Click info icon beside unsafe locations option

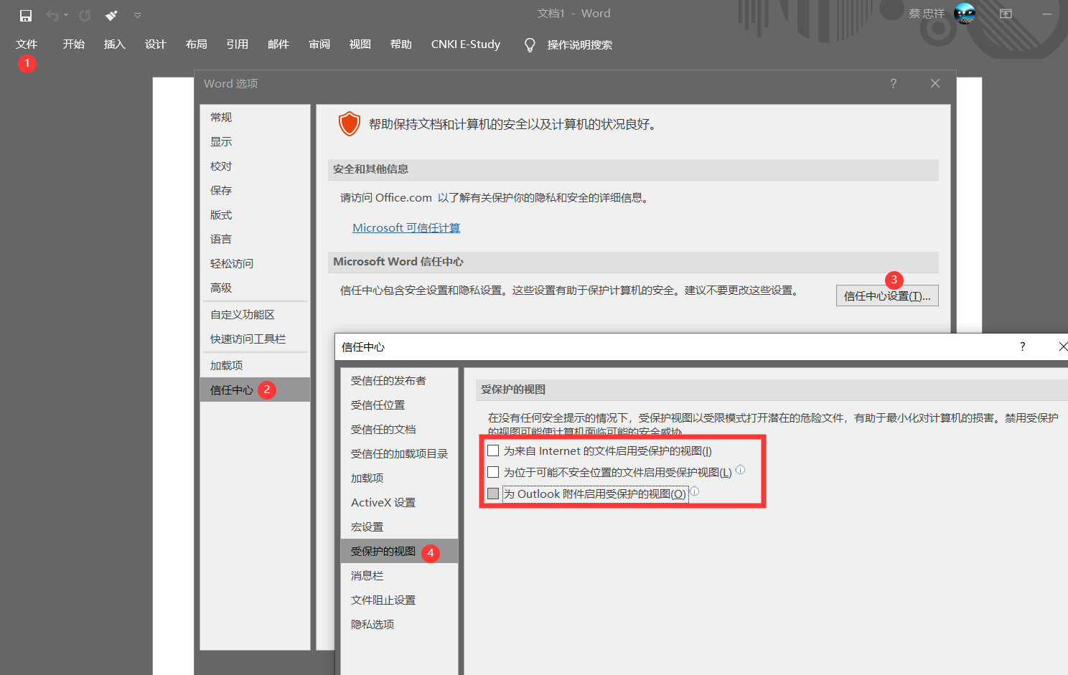click(741, 470)
